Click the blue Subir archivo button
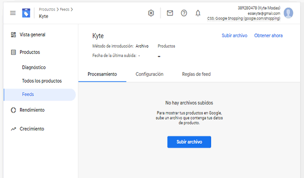 (189, 142)
